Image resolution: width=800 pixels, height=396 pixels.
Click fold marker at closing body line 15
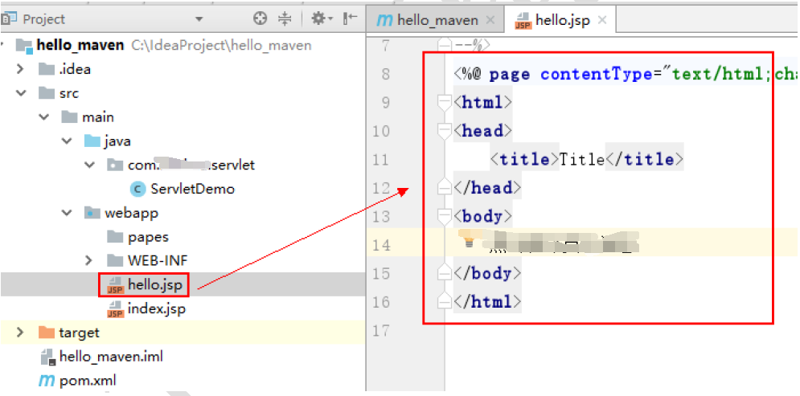pyautogui.click(x=445, y=273)
